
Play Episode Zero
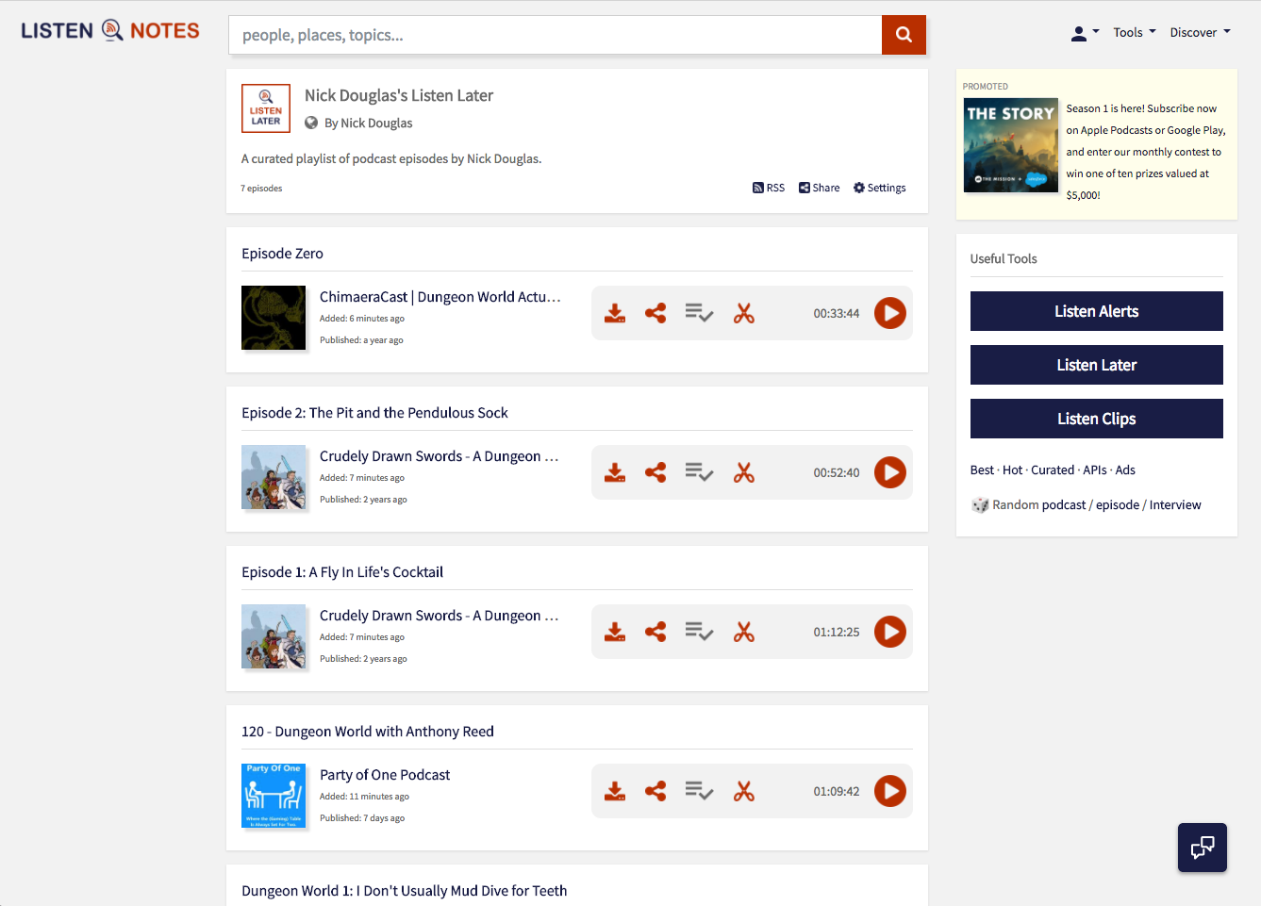(x=890, y=313)
